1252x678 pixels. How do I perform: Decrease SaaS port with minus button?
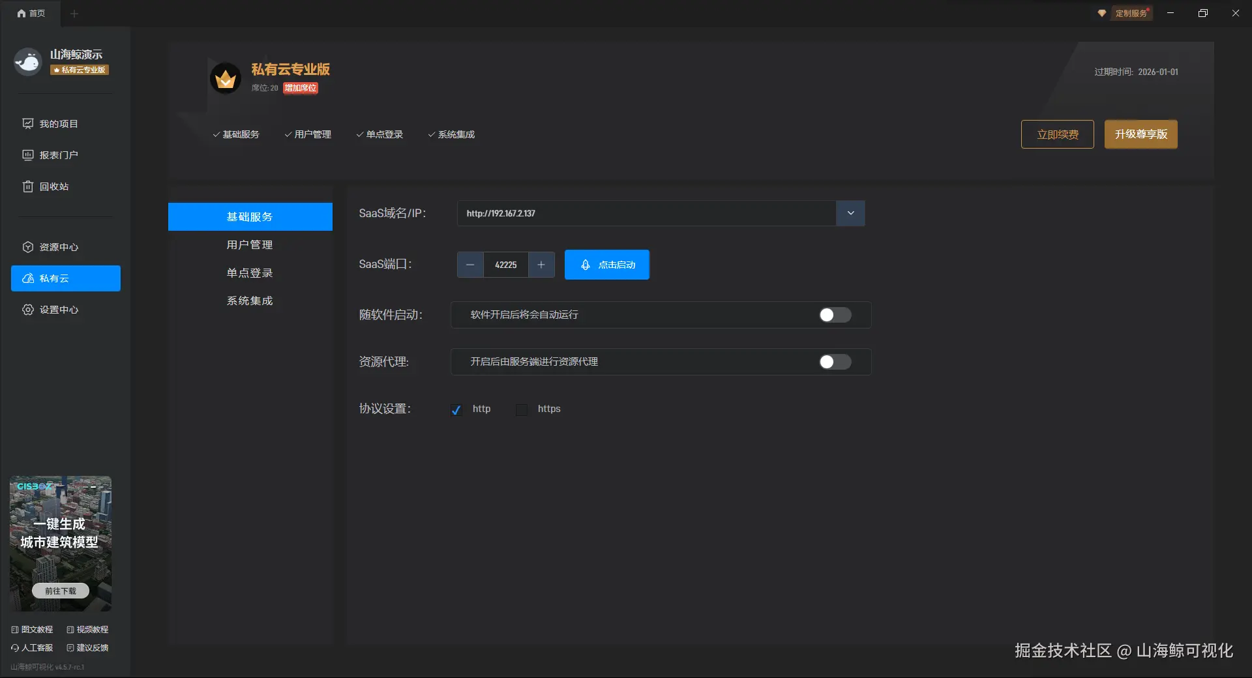pyautogui.click(x=470, y=265)
